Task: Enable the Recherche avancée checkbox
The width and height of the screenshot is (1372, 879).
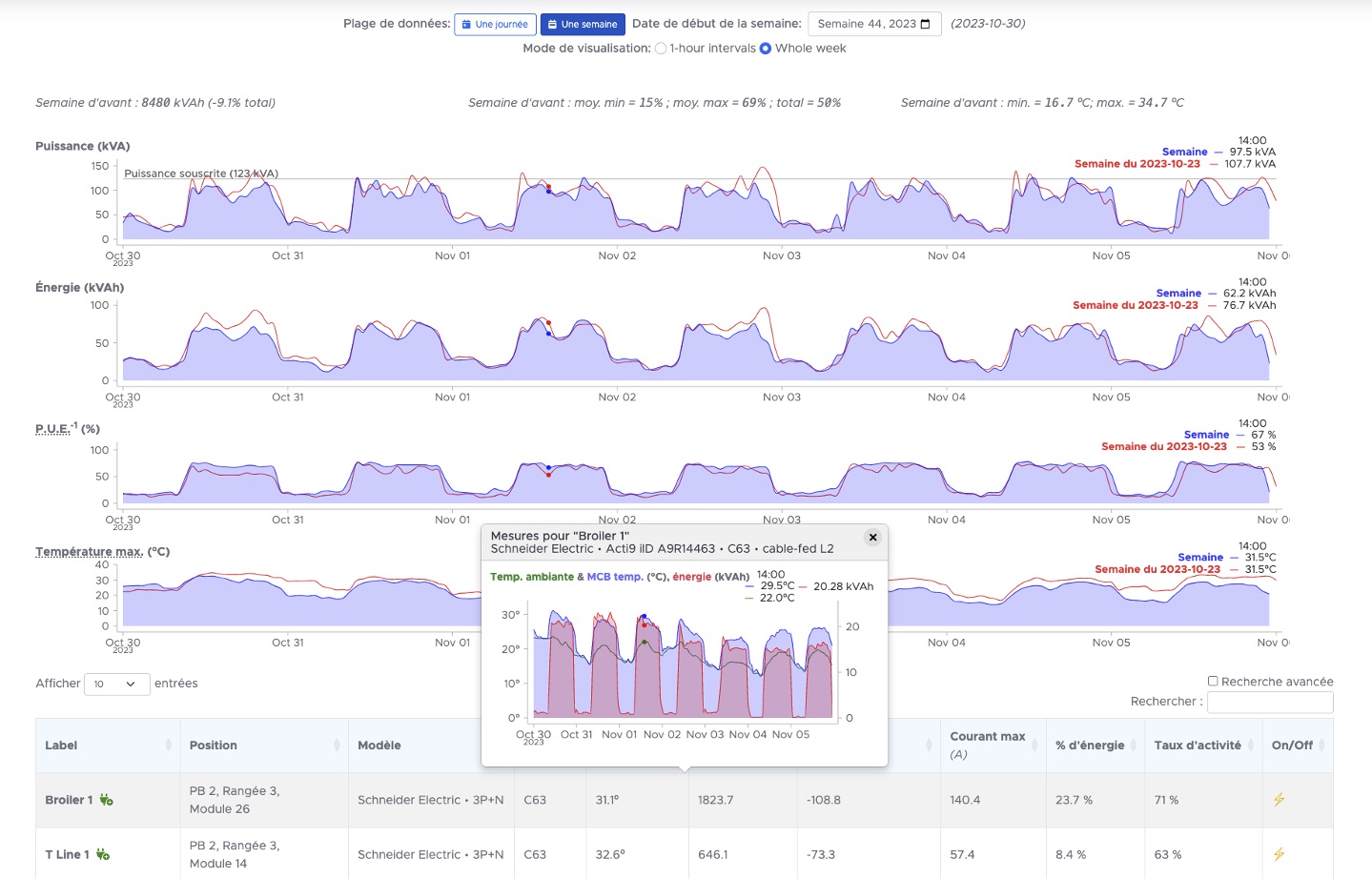Action: click(x=1213, y=681)
